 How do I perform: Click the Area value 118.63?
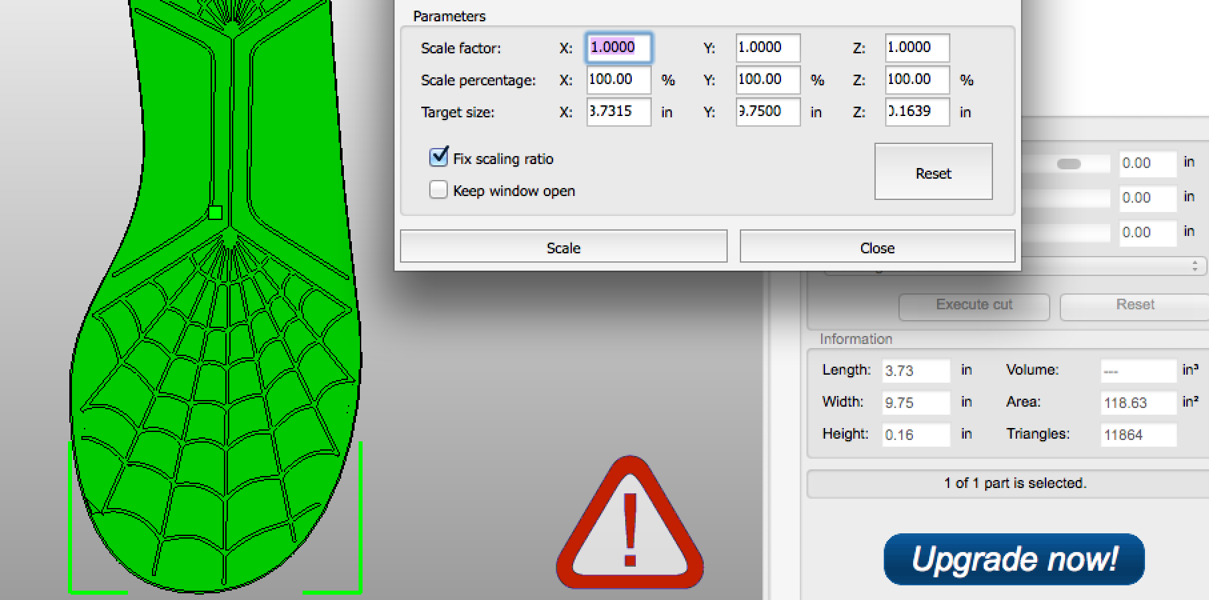(1138, 403)
